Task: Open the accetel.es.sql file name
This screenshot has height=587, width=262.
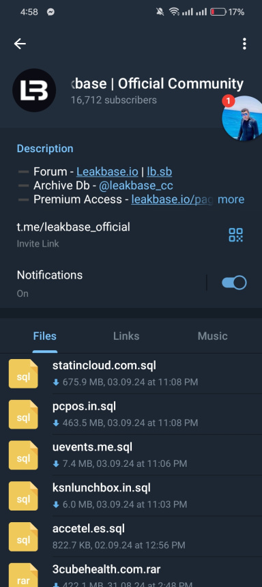Action: (x=89, y=528)
